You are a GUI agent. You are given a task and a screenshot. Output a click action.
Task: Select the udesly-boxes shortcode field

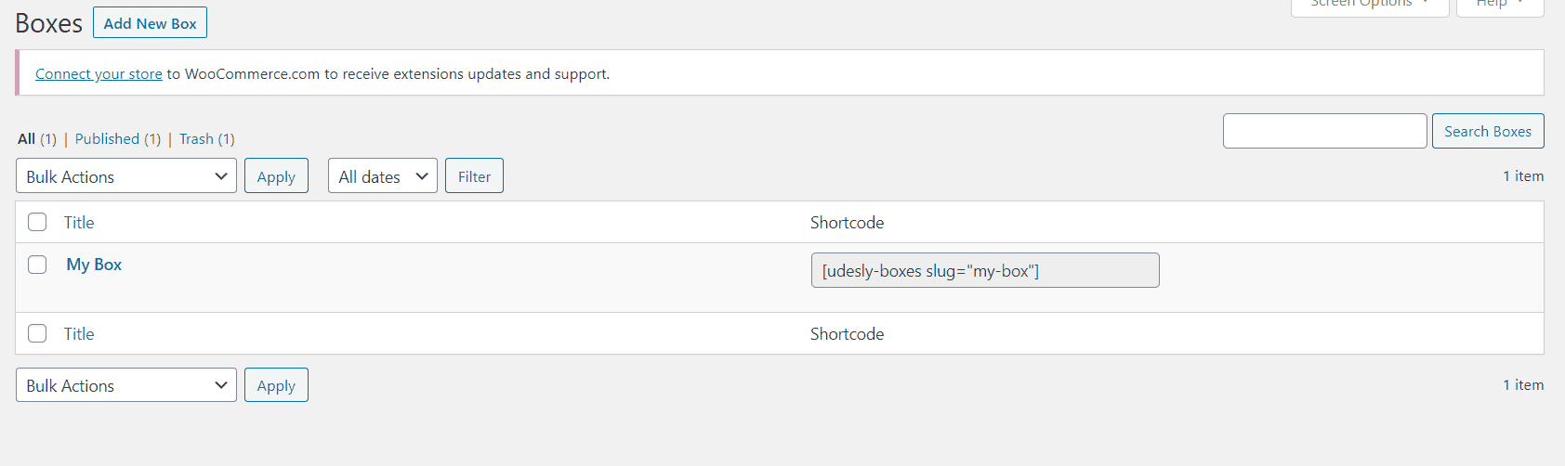985,270
